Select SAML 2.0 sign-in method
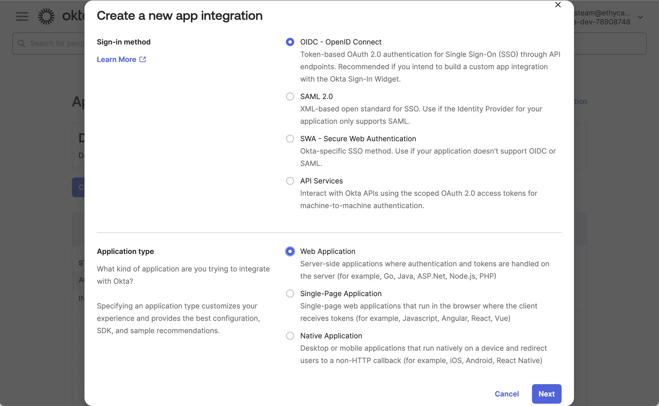The image size is (659, 406). click(x=290, y=96)
